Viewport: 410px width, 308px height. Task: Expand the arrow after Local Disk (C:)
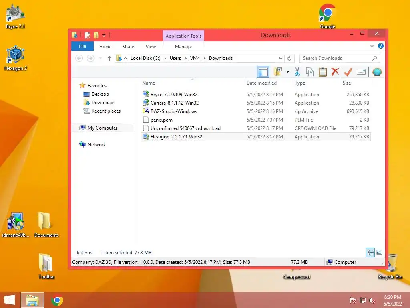(x=165, y=58)
